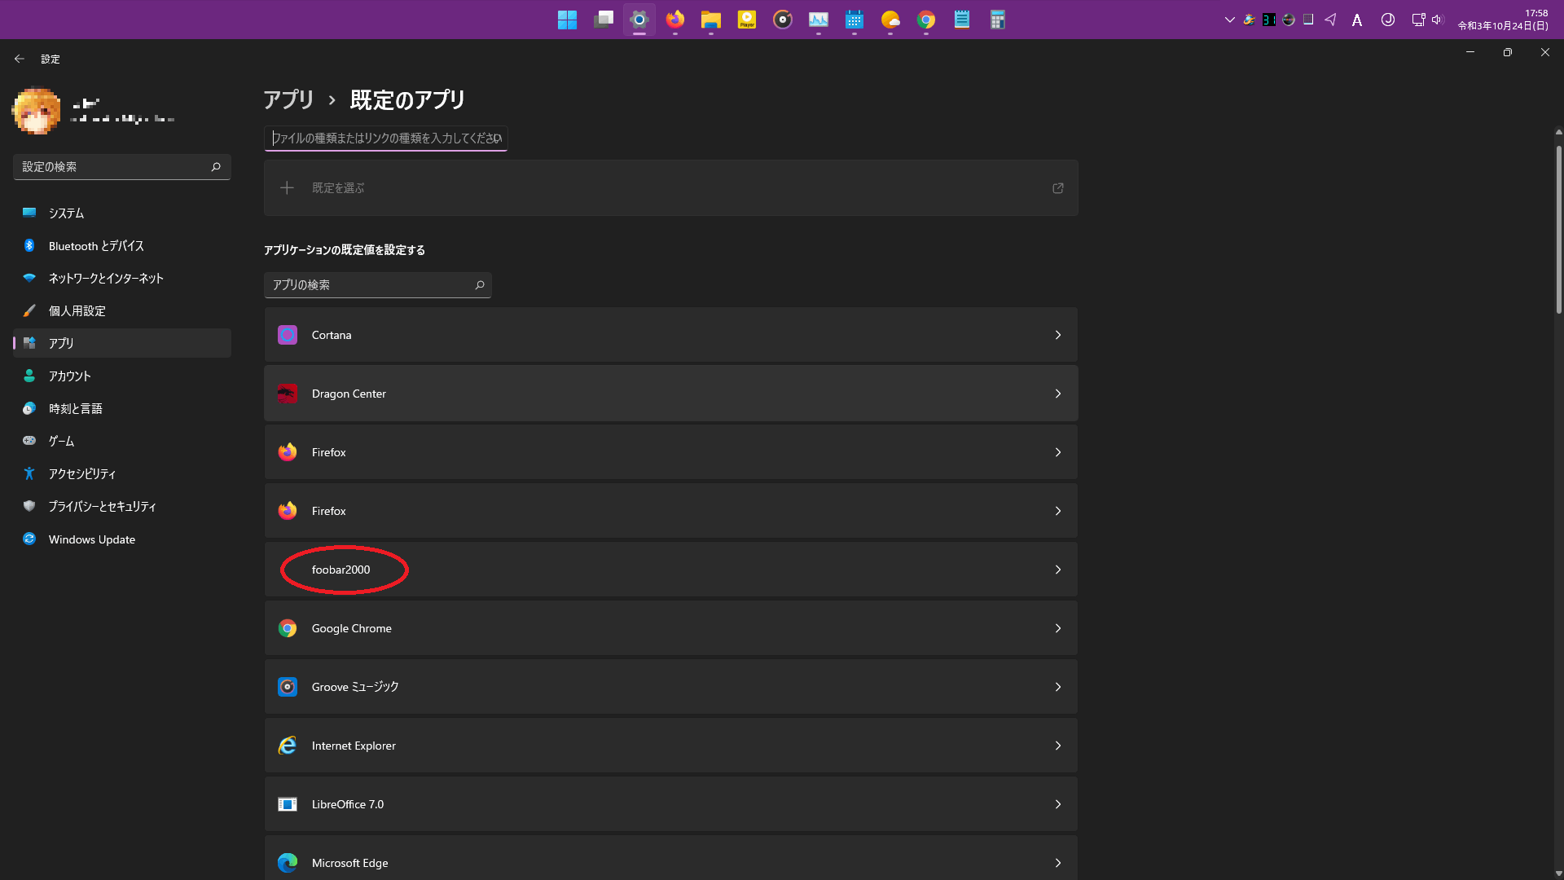Show hidden icons in the system tray
Viewport: 1564px width, 880px height.
tap(1230, 20)
